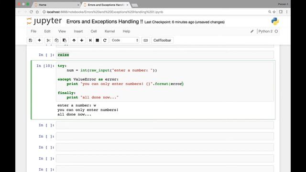Viewport: 306px width, 172px height.
Task: Click the pencil edit mode indicator
Action: (x=252, y=31)
